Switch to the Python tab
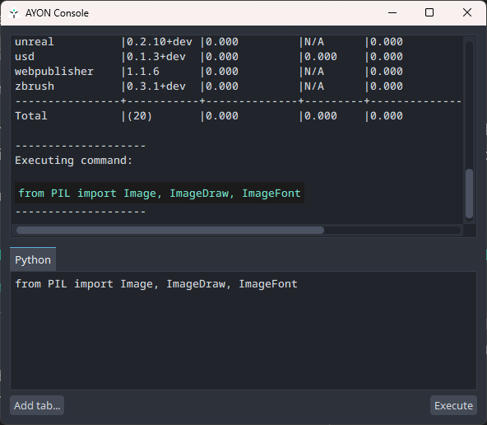Viewport: 487px width, 425px height. tap(33, 260)
